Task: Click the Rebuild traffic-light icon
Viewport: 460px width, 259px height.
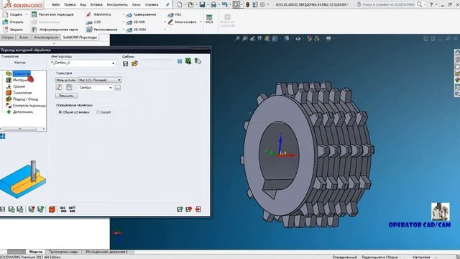Action: (x=247, y=4)
